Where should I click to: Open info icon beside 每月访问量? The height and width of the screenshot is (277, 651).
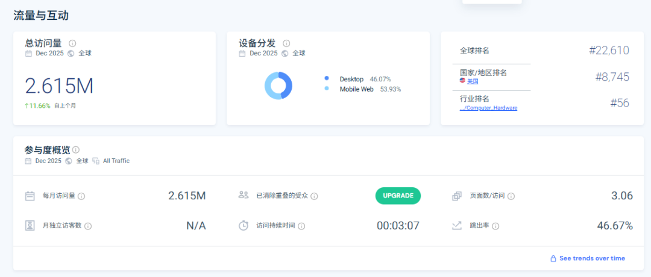click(81, 196)
